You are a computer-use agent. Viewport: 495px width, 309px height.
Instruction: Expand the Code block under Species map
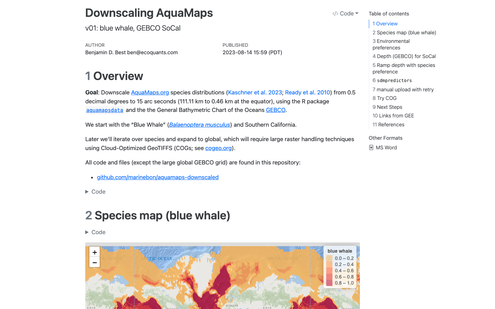(96, 232)
